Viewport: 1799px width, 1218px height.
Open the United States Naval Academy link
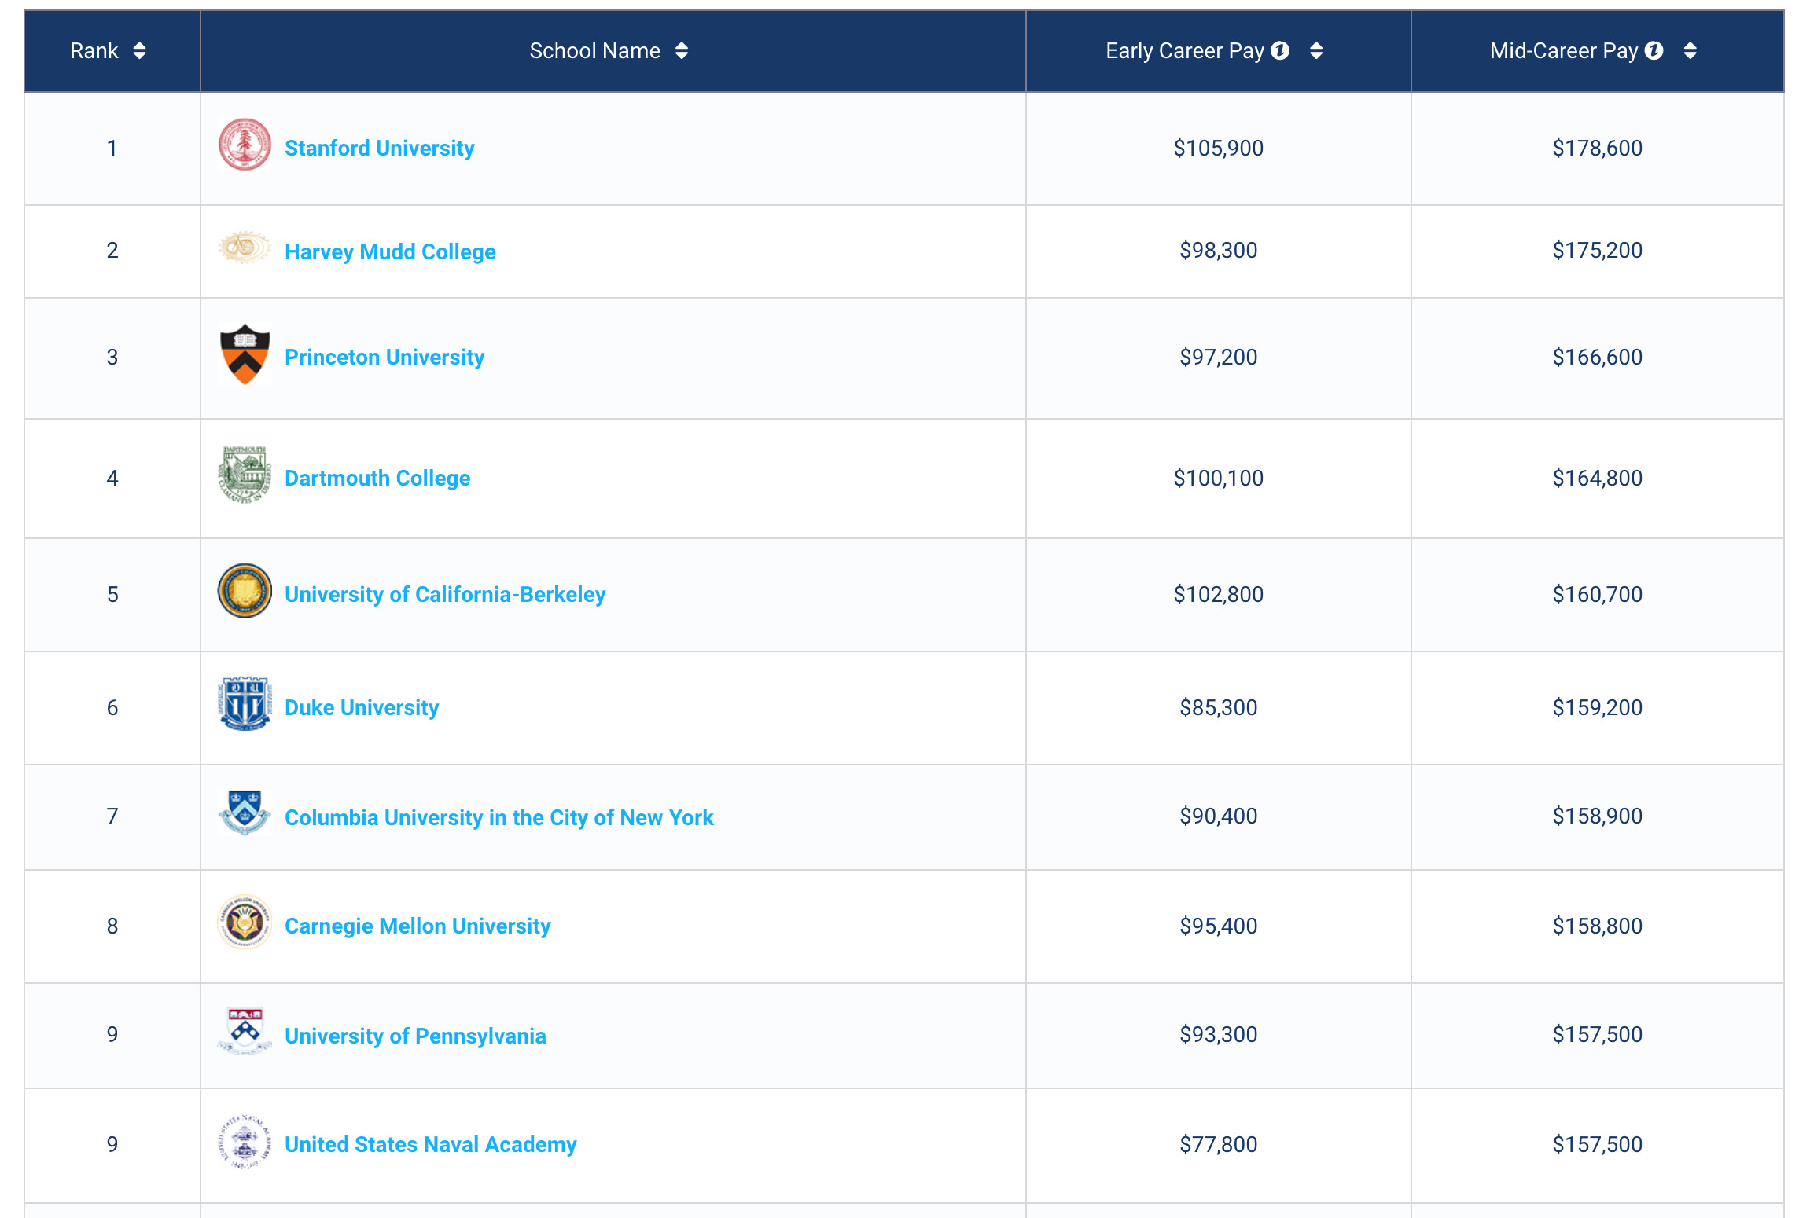click(x=431, y=1144)
